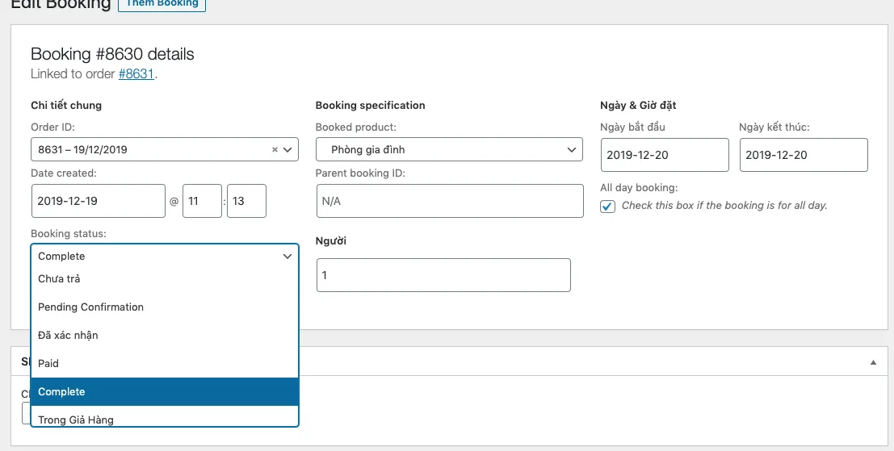Click the minute field showing 13
Screen dimensions: 894x451
[x=246, y=201]
